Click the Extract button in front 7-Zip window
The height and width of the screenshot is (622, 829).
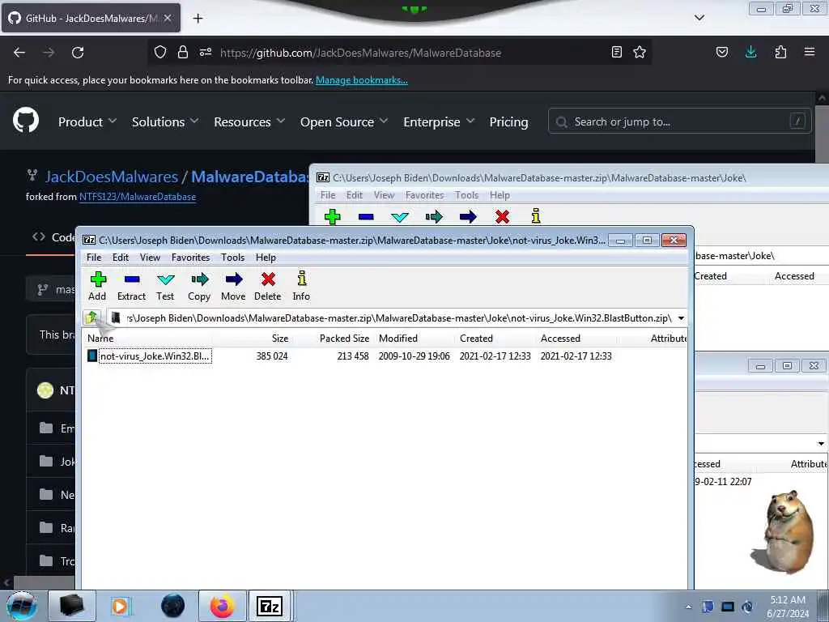tap(131, 286)
